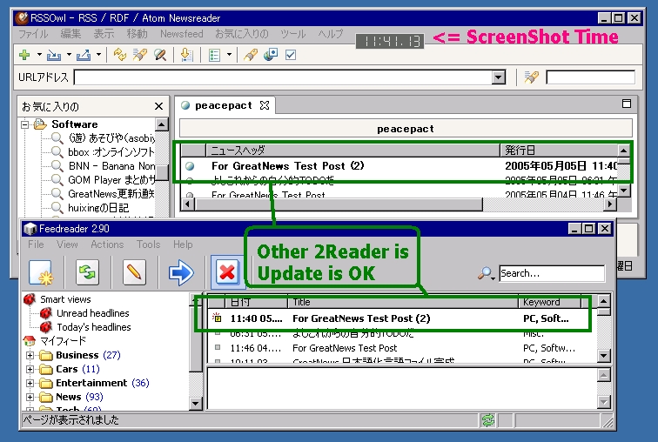Click the green plus add icon in RSSOwl toolbar
The image size is (658, 442).
(24, 55)
